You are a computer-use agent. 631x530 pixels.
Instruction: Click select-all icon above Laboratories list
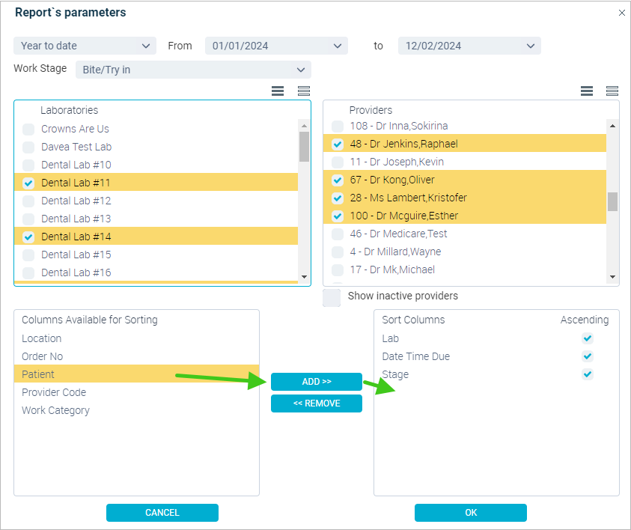tap(278, 91)
